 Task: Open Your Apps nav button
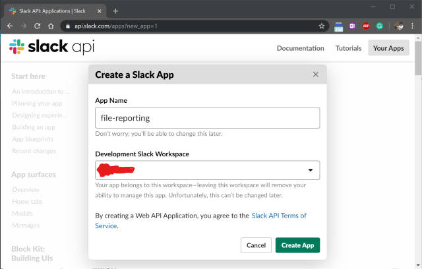pos(388,48)
